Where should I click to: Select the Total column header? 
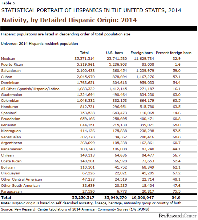(84, 53)
